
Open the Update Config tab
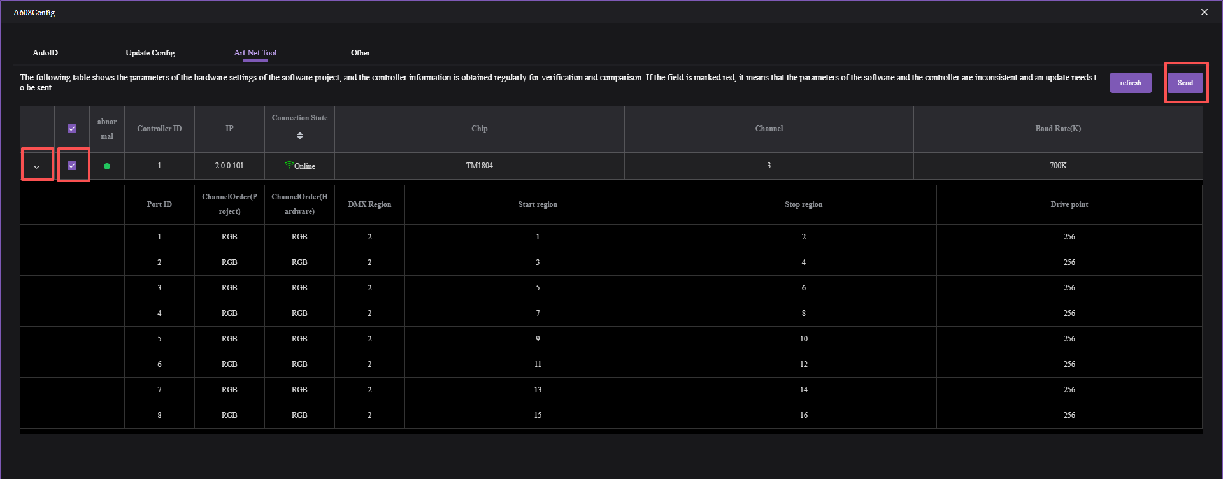[150, 53]
